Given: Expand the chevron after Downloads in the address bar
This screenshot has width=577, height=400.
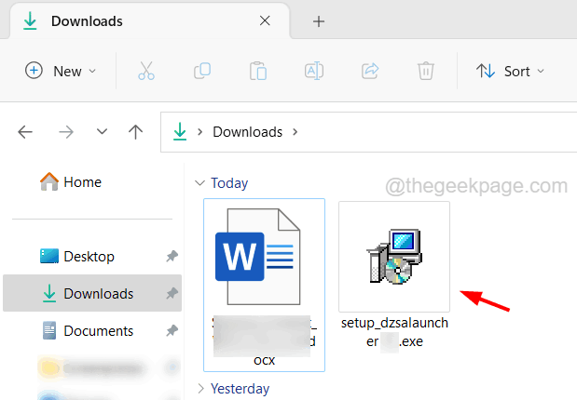Looking at the screenshot, I should pyautogui.click(x=295, y=131).
